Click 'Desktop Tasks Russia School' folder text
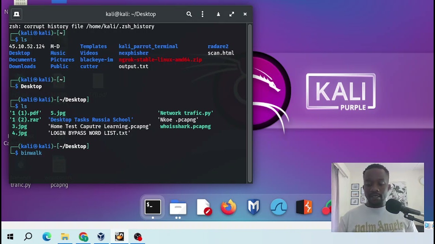Image resolution: width=435 pixels, height=244 pixels. click(x=91, y=120)
